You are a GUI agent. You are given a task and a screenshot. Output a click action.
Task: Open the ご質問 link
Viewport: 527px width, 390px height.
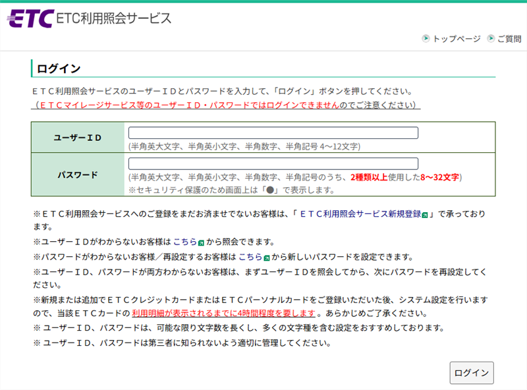pyautogui.click(x=509, y=39)
